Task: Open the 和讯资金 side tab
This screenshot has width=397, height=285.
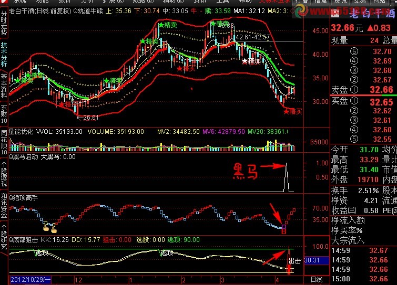Action: (4, 205)
